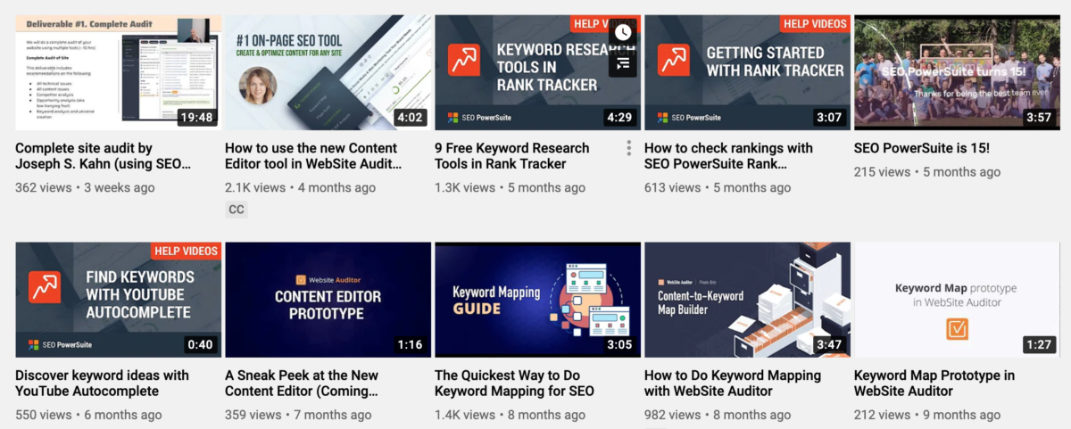Click the 0:40 duration badge

pos(201,344)
